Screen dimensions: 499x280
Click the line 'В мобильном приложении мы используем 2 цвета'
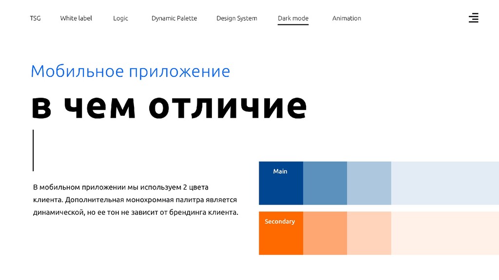click(121, 187)
